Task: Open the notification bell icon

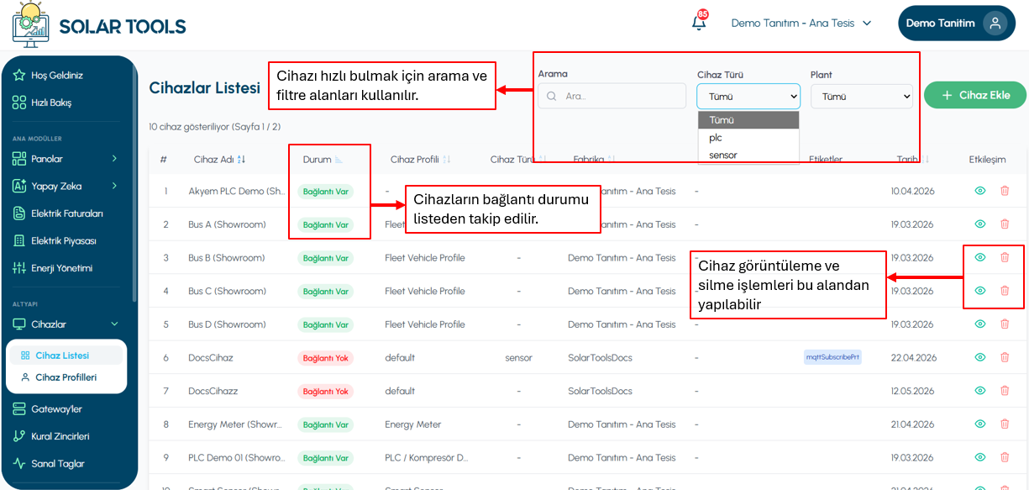Action: [698, 23]
